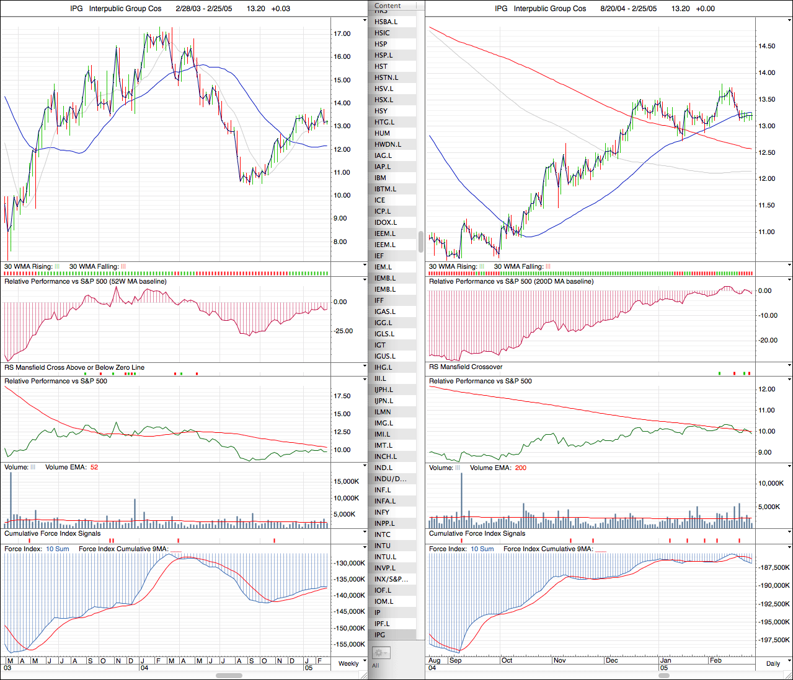The height and width of the screenshot is (680, 793).
Task: Pick INFY from the symbol list
Action: tap(382, 512)
